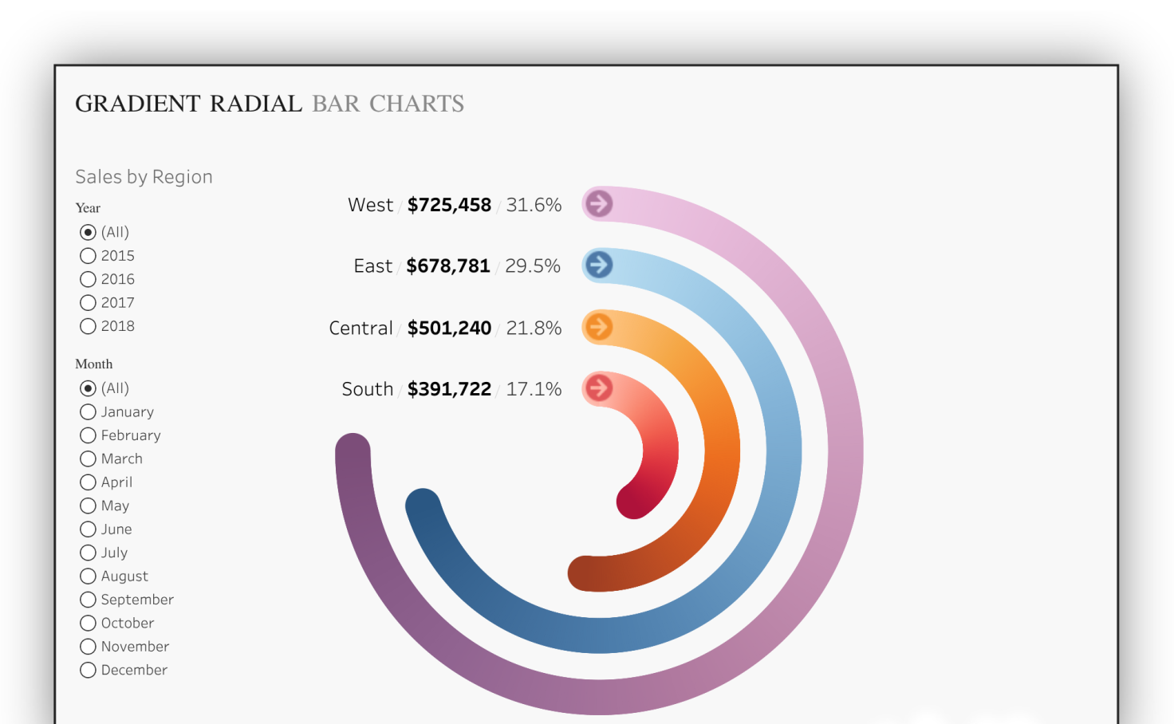Filter sales by year 2015
The height and width of the screenshot is (724, 1174).
88,255
